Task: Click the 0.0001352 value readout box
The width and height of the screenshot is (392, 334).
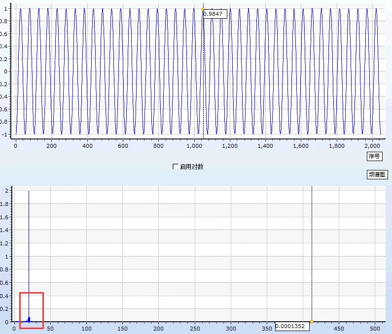Action: point(292,326)
